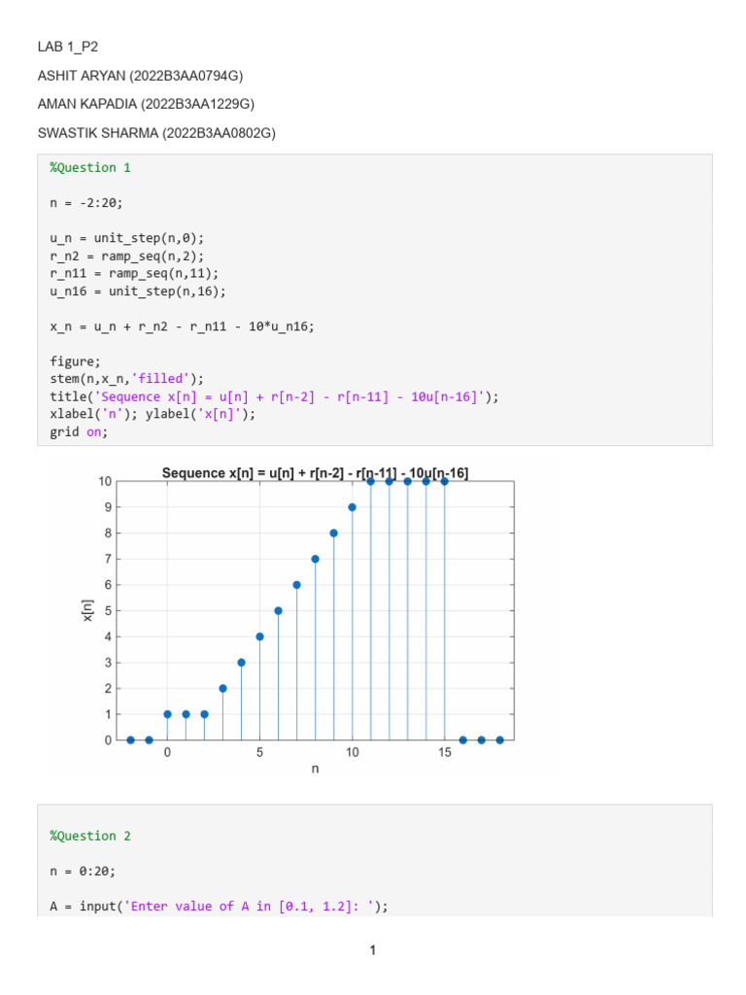This screenshot has height=995, width=746.
Task: Click the y-axis label 'x[n]'
Action: (x=88, y=610)
